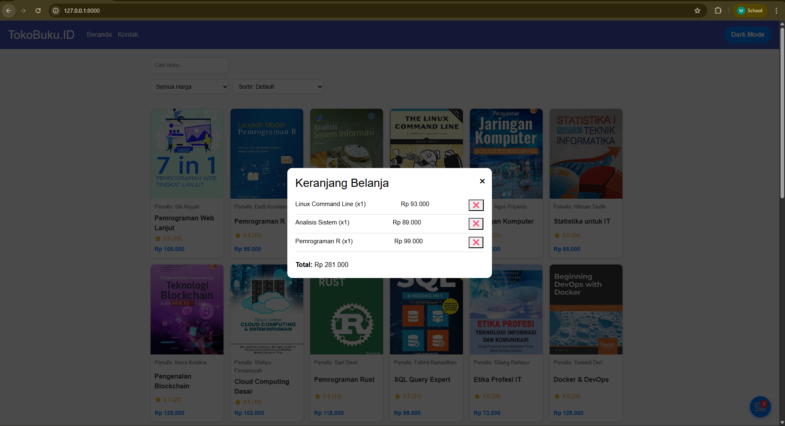Click Analisis Sistem (x1) cart row
The image size is (785, 426).
[389, 224]
